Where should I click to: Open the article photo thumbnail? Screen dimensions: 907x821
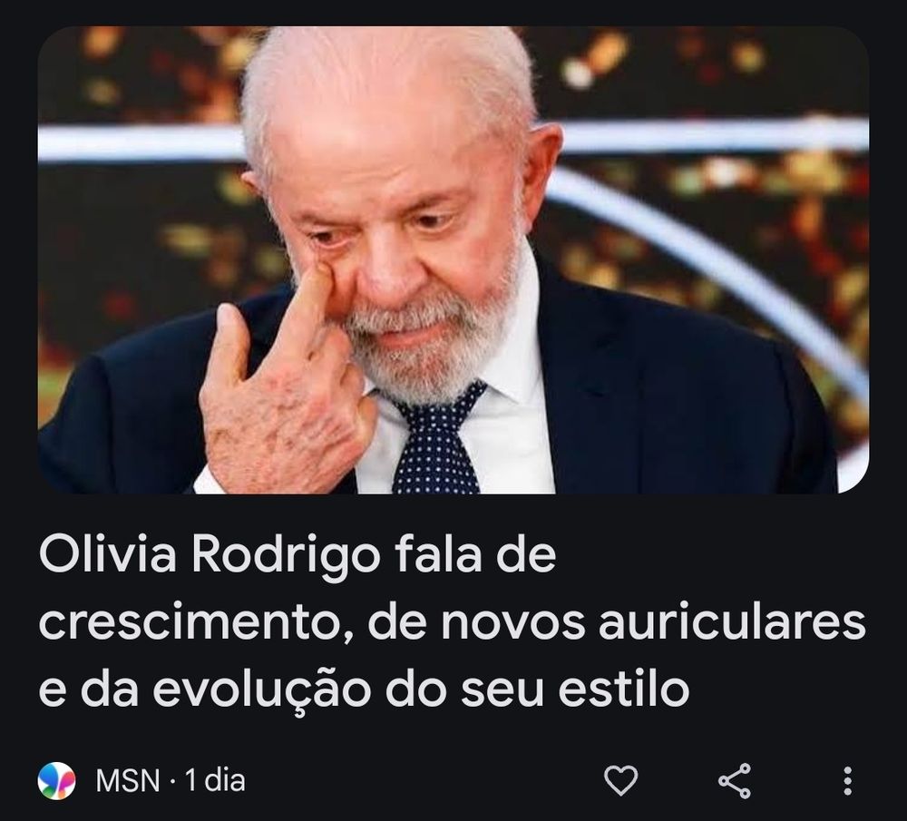pyautogui.click(x=453, y=259)
